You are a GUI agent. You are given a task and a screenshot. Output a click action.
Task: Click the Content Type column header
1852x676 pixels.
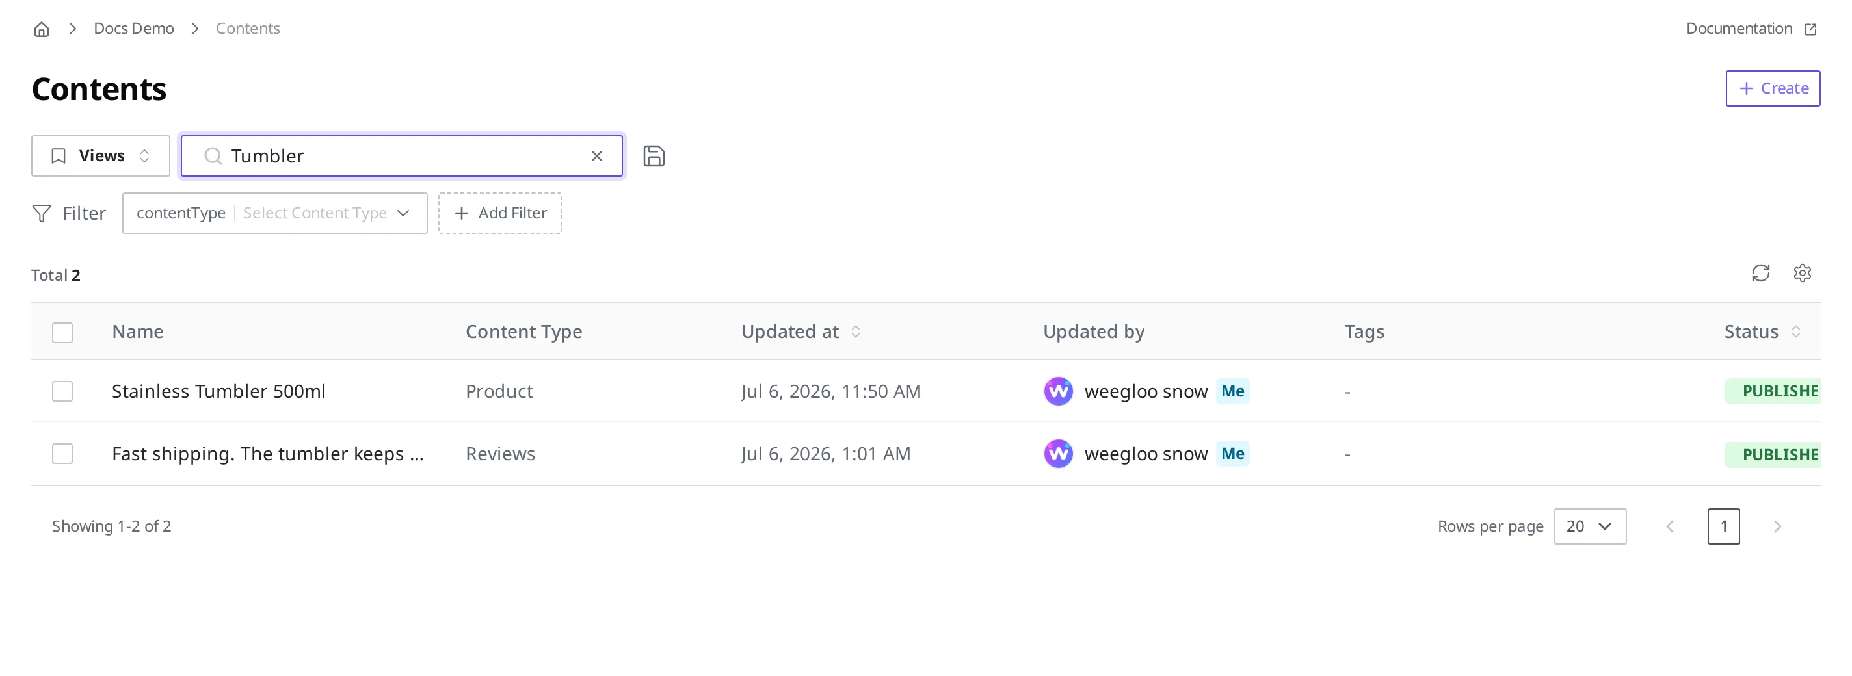pos(523,332)
